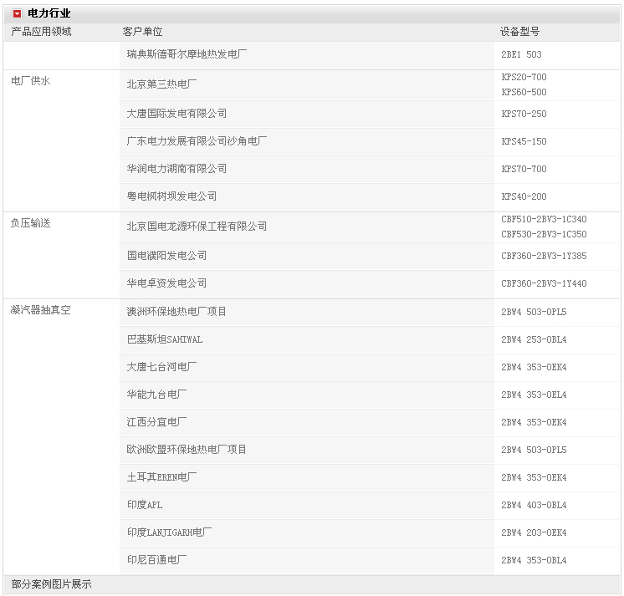Image resolution: width=624 pixels, height=596 pixels.
Task: Click the 客户单位 column header
Action: click(x=142, y=32)
